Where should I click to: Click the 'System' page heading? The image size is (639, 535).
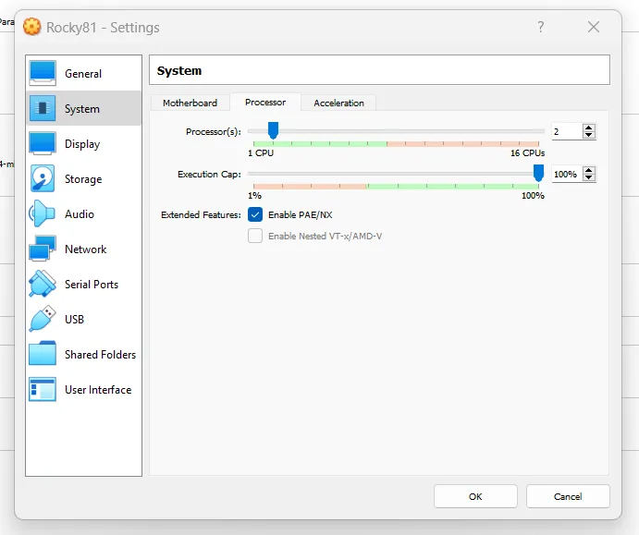coord(179,70)
